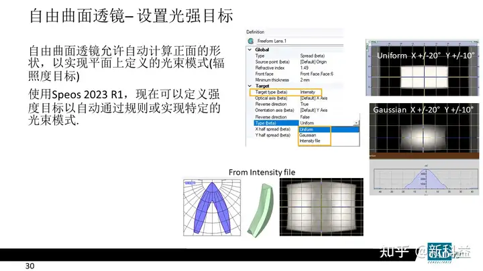
Task: Click the Minimum thickness value 2 mm
Action: pyautogui.click(x=305, y=80)
